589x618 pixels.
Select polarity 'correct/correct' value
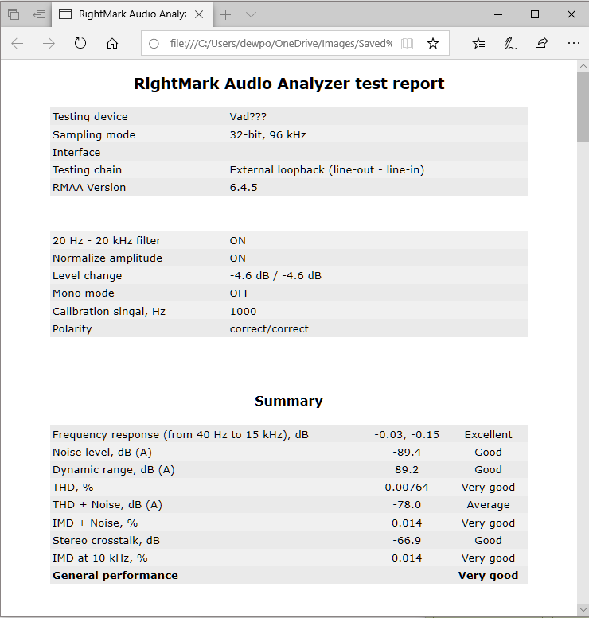tap(269, 328)
